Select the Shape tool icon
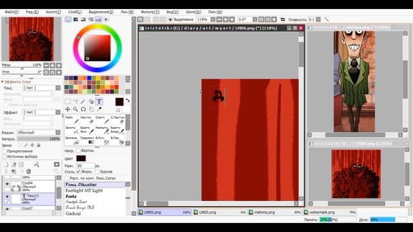The image size is (413, 232). (x=91, y=102)
